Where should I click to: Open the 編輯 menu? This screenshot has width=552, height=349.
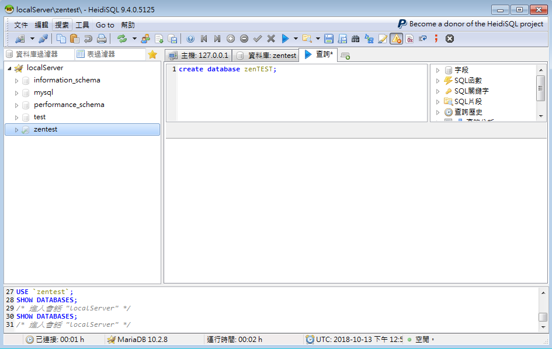click(41, 25)
